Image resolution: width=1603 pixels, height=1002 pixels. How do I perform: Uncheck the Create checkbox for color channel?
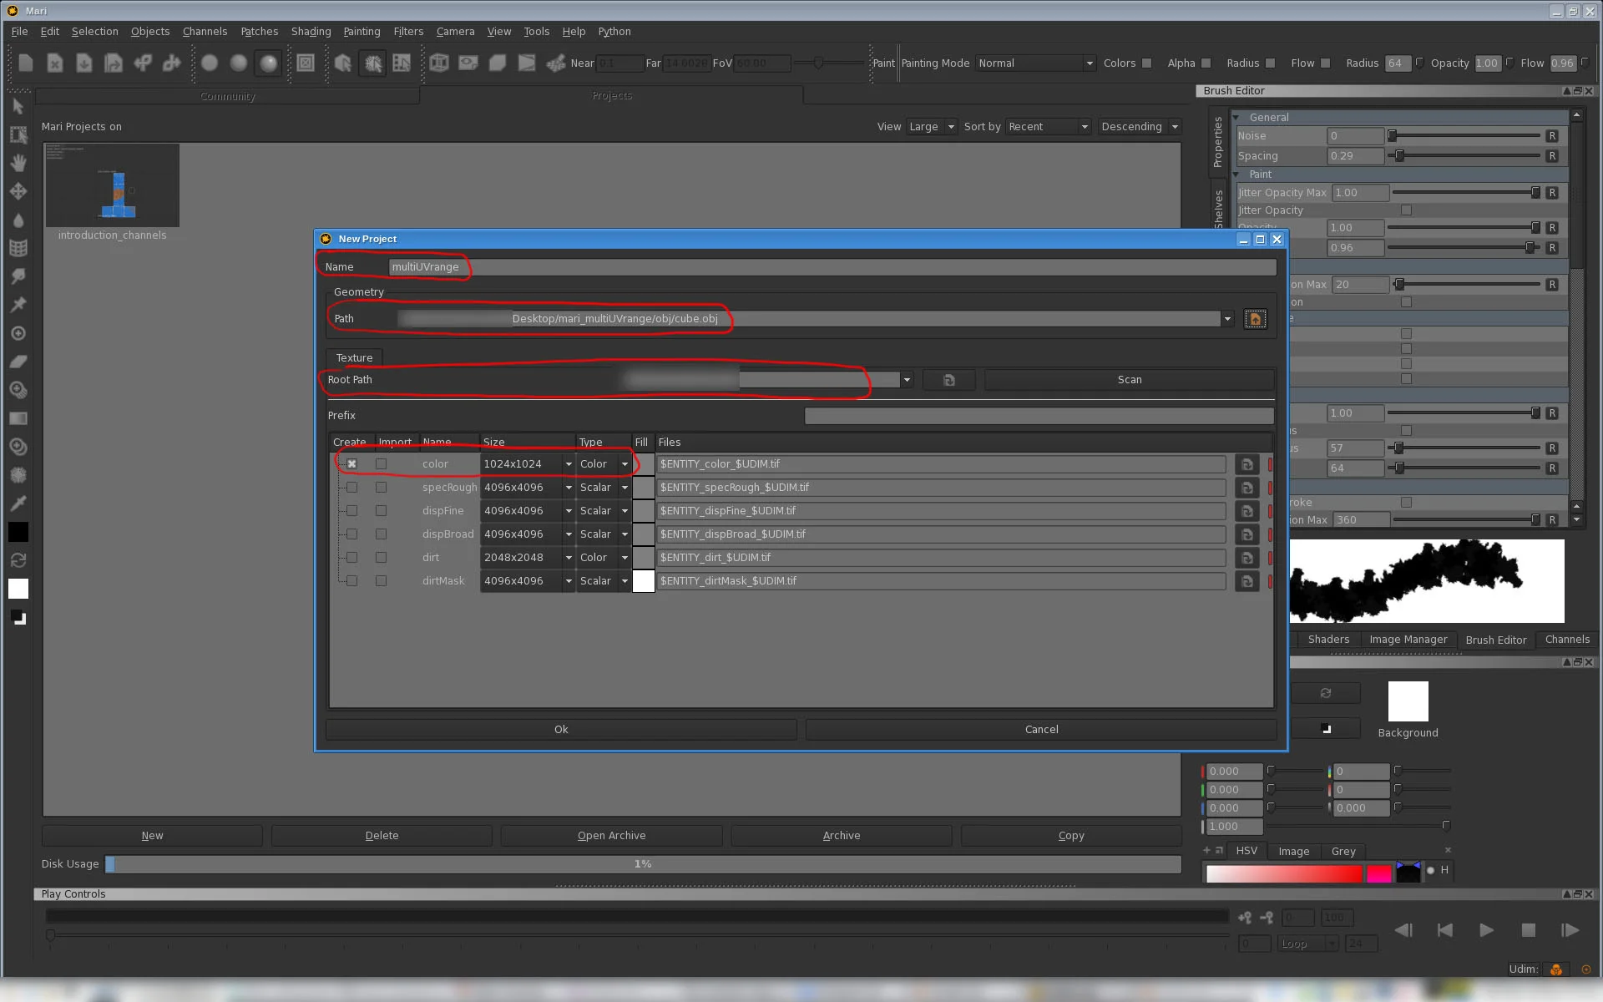tap(351, 464)
